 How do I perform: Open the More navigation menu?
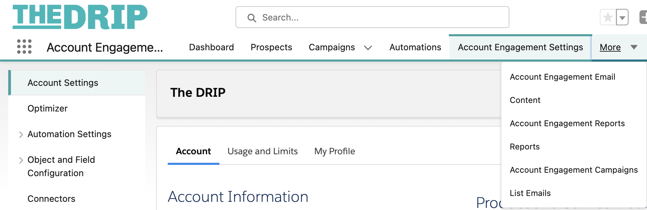619,47
